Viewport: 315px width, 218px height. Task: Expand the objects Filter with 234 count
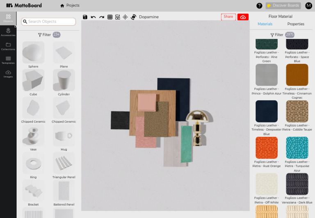pos(49,35)
